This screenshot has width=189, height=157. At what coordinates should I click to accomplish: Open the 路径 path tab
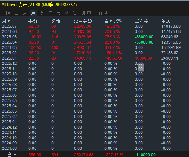(103, 13)
